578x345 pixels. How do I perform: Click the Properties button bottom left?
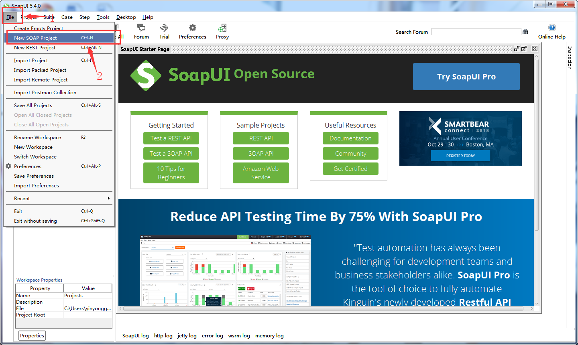(x=32, y=335)
